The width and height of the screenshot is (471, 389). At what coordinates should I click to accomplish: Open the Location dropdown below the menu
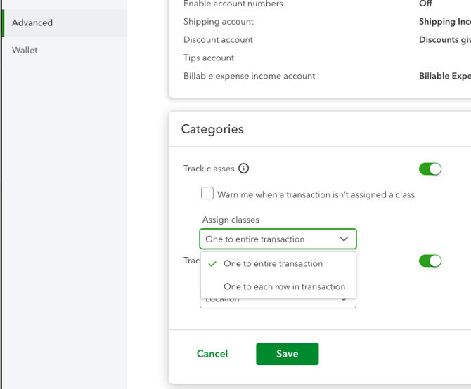click(x=278, y=303)
